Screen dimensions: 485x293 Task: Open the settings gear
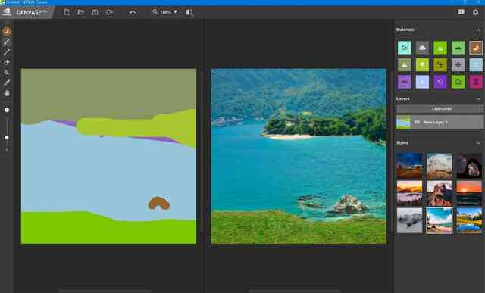475,12
